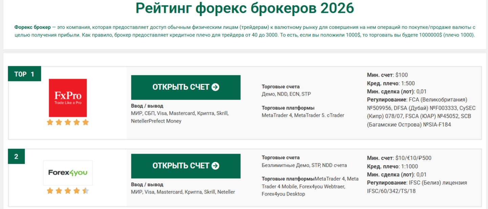Click text Безлимитные Демо, STP, NDD счета
The height and width of the screenshot is (209, 488).
[x=304, y=165]
